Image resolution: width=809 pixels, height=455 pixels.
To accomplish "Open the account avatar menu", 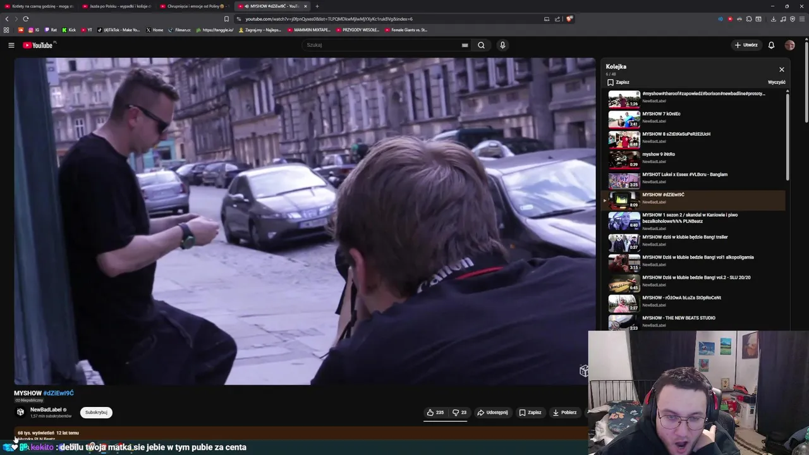I will (789, 45).
